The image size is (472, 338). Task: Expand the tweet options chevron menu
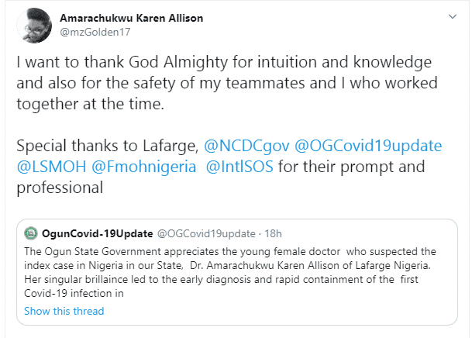(452, 16)
